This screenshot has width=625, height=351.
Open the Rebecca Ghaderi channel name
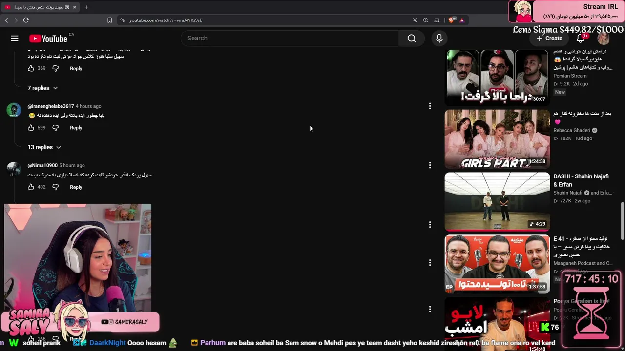(x=572, y=131)
